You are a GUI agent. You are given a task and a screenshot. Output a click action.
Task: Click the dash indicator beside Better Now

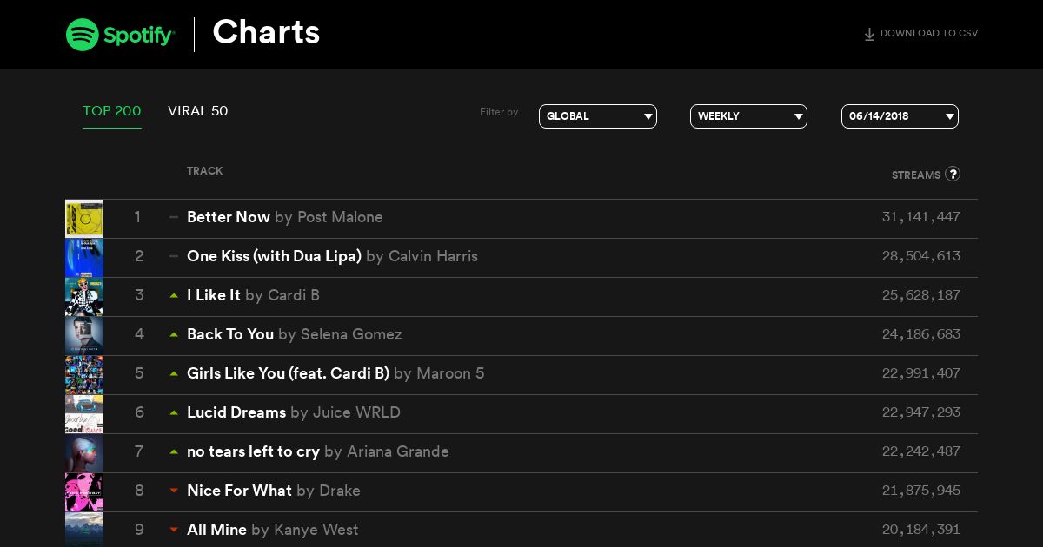click(x=174, y=217)
